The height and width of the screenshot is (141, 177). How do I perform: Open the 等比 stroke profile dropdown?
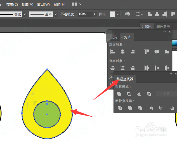click(x=25, y=14)
